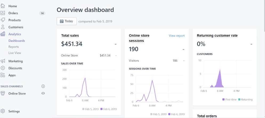The width and height of the screenshot is (265, 118).
Task: Click the Analytics bar chart icon
Action: [x=3, y=34]
